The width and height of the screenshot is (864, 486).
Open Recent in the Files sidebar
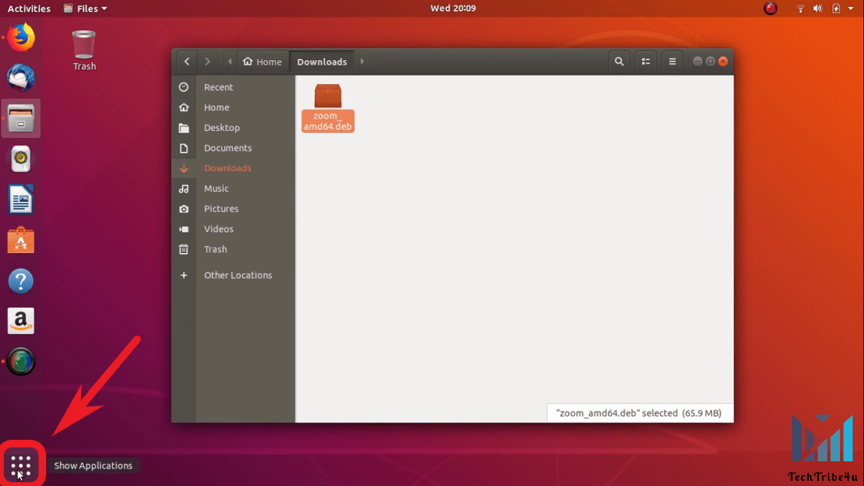[x=233, y=87]
